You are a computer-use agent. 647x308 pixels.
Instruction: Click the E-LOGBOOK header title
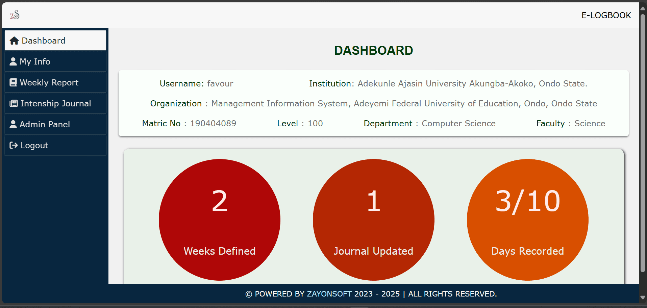pos(606,15)
